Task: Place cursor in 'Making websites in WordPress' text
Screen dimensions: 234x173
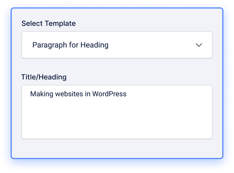Action: coord(78,94)
